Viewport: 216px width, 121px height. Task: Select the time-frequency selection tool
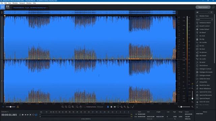click(111, 107)
